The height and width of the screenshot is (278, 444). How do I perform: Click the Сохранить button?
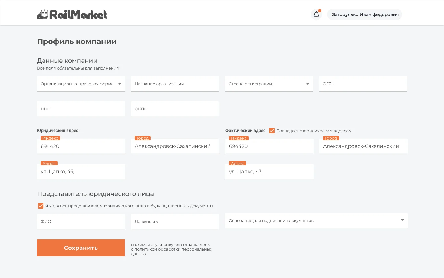[81, 248]
